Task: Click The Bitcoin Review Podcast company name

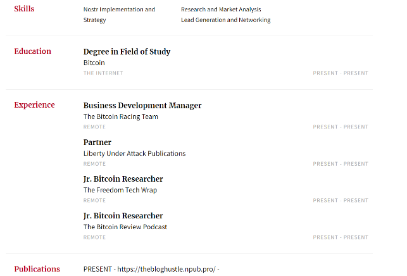Action: (x=125, y=227)
